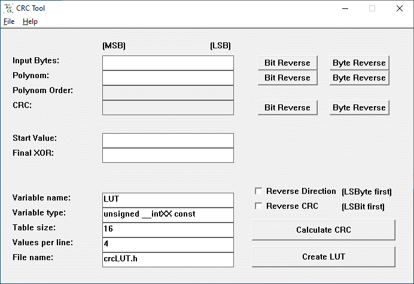Click the (LSByte first) label
This screenshot has width=414, height=284.
(367, 192)
